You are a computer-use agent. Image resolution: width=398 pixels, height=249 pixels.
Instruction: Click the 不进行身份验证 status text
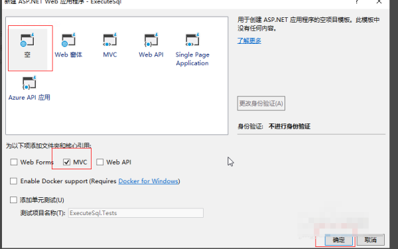289,126
